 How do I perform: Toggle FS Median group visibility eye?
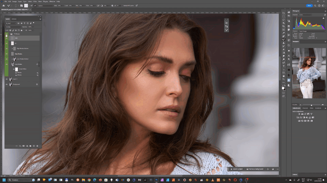point(6,34)
